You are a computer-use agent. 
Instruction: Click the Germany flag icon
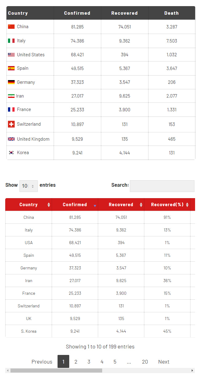click(x=11, y=82)
